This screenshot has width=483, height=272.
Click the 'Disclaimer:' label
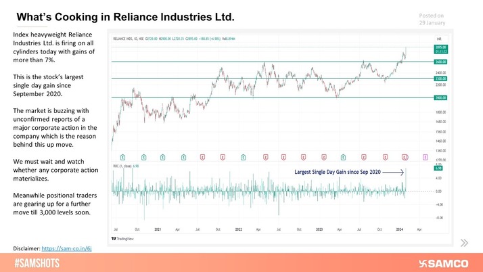pos(26,248)
